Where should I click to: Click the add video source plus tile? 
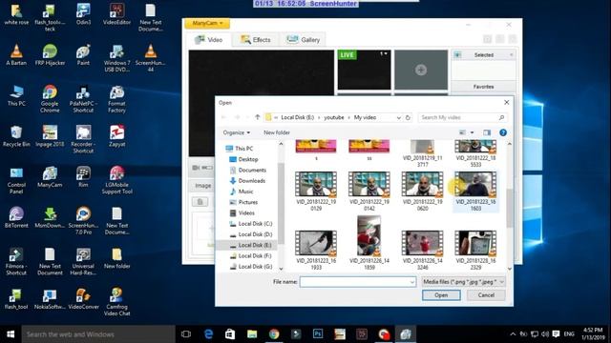421,70
